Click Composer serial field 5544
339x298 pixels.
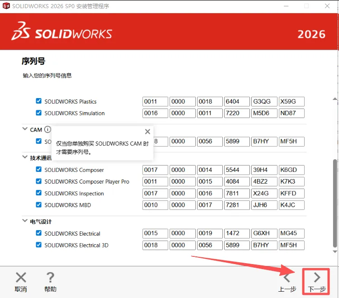coord(237,170)
